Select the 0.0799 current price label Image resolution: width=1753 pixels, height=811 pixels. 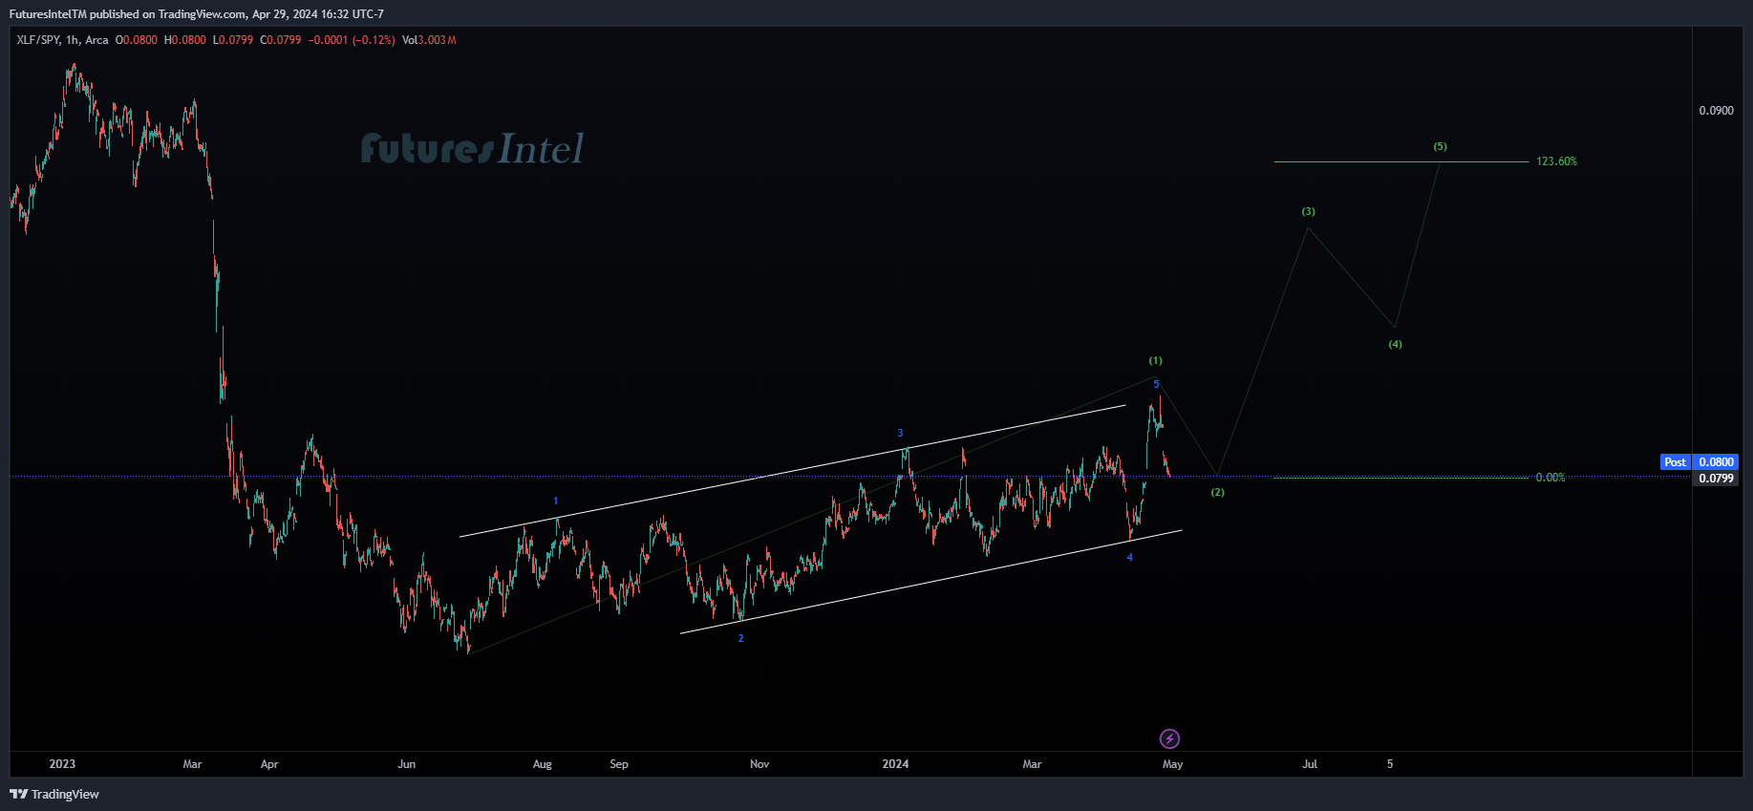tap(1716, 478)
